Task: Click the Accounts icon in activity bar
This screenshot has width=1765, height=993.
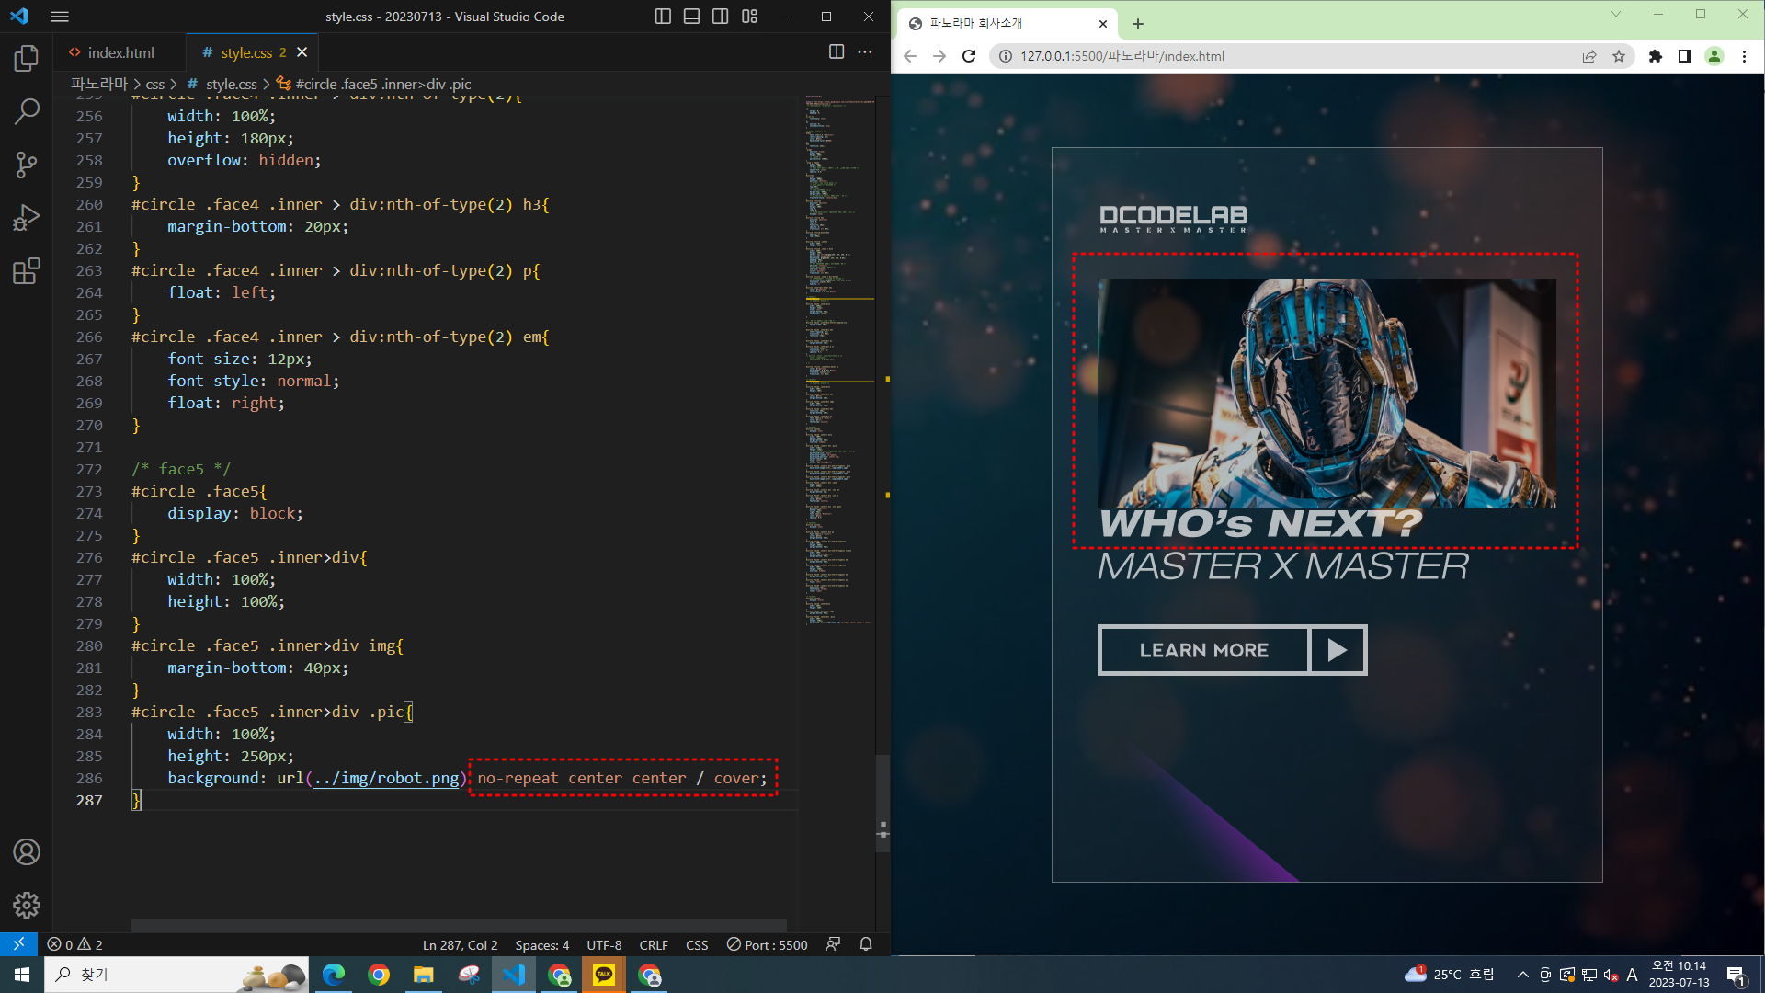Action: (27, 852)
